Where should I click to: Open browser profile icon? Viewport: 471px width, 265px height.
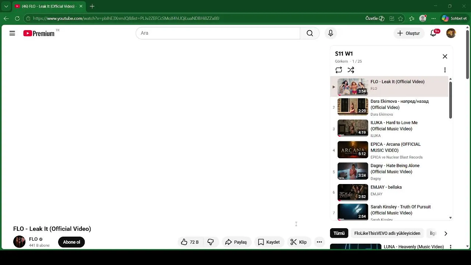(423, 18)
